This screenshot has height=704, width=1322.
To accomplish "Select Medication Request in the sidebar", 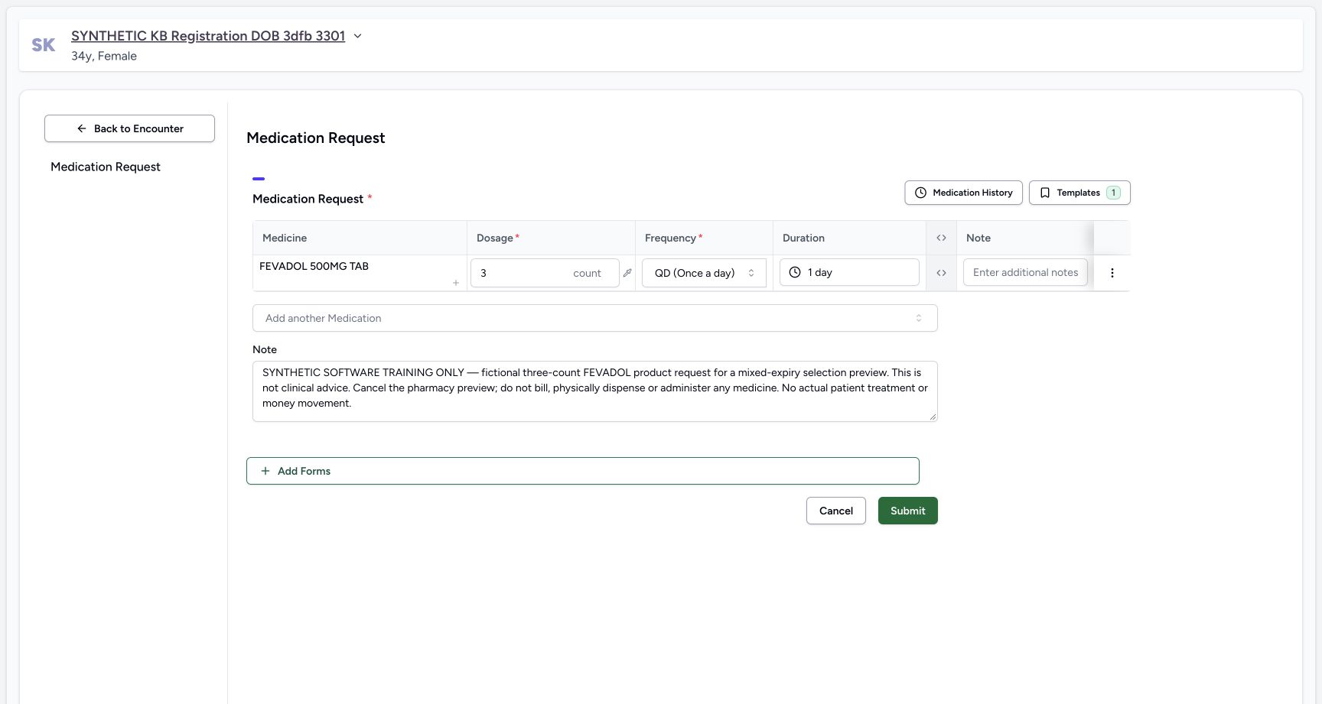I will [106, 167].
